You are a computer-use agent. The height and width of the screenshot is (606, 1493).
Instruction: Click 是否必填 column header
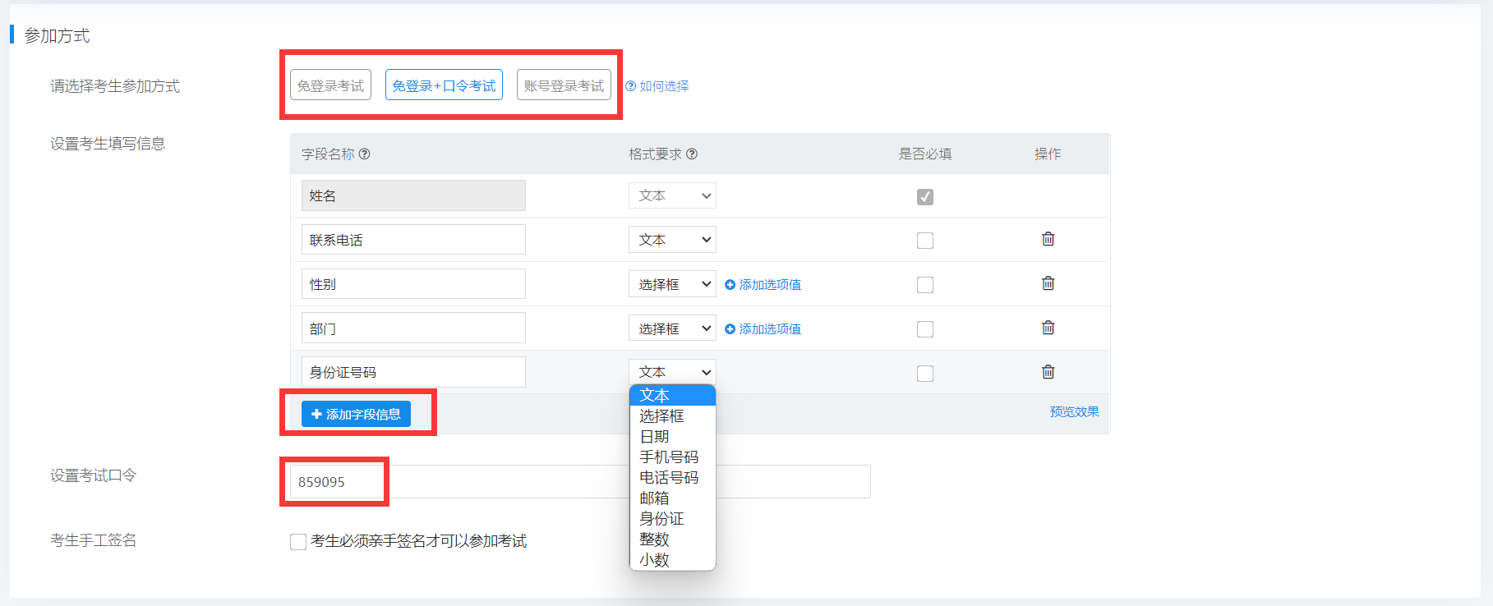pos(925,154)
